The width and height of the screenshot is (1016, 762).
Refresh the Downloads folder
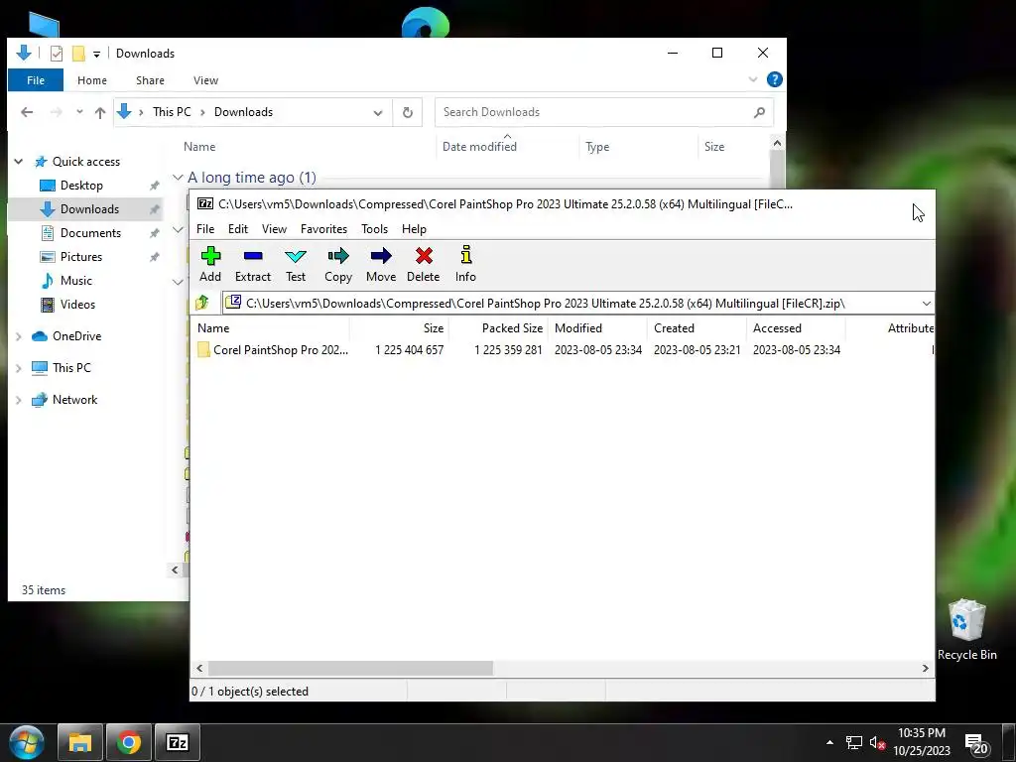(x=408, y=112)
